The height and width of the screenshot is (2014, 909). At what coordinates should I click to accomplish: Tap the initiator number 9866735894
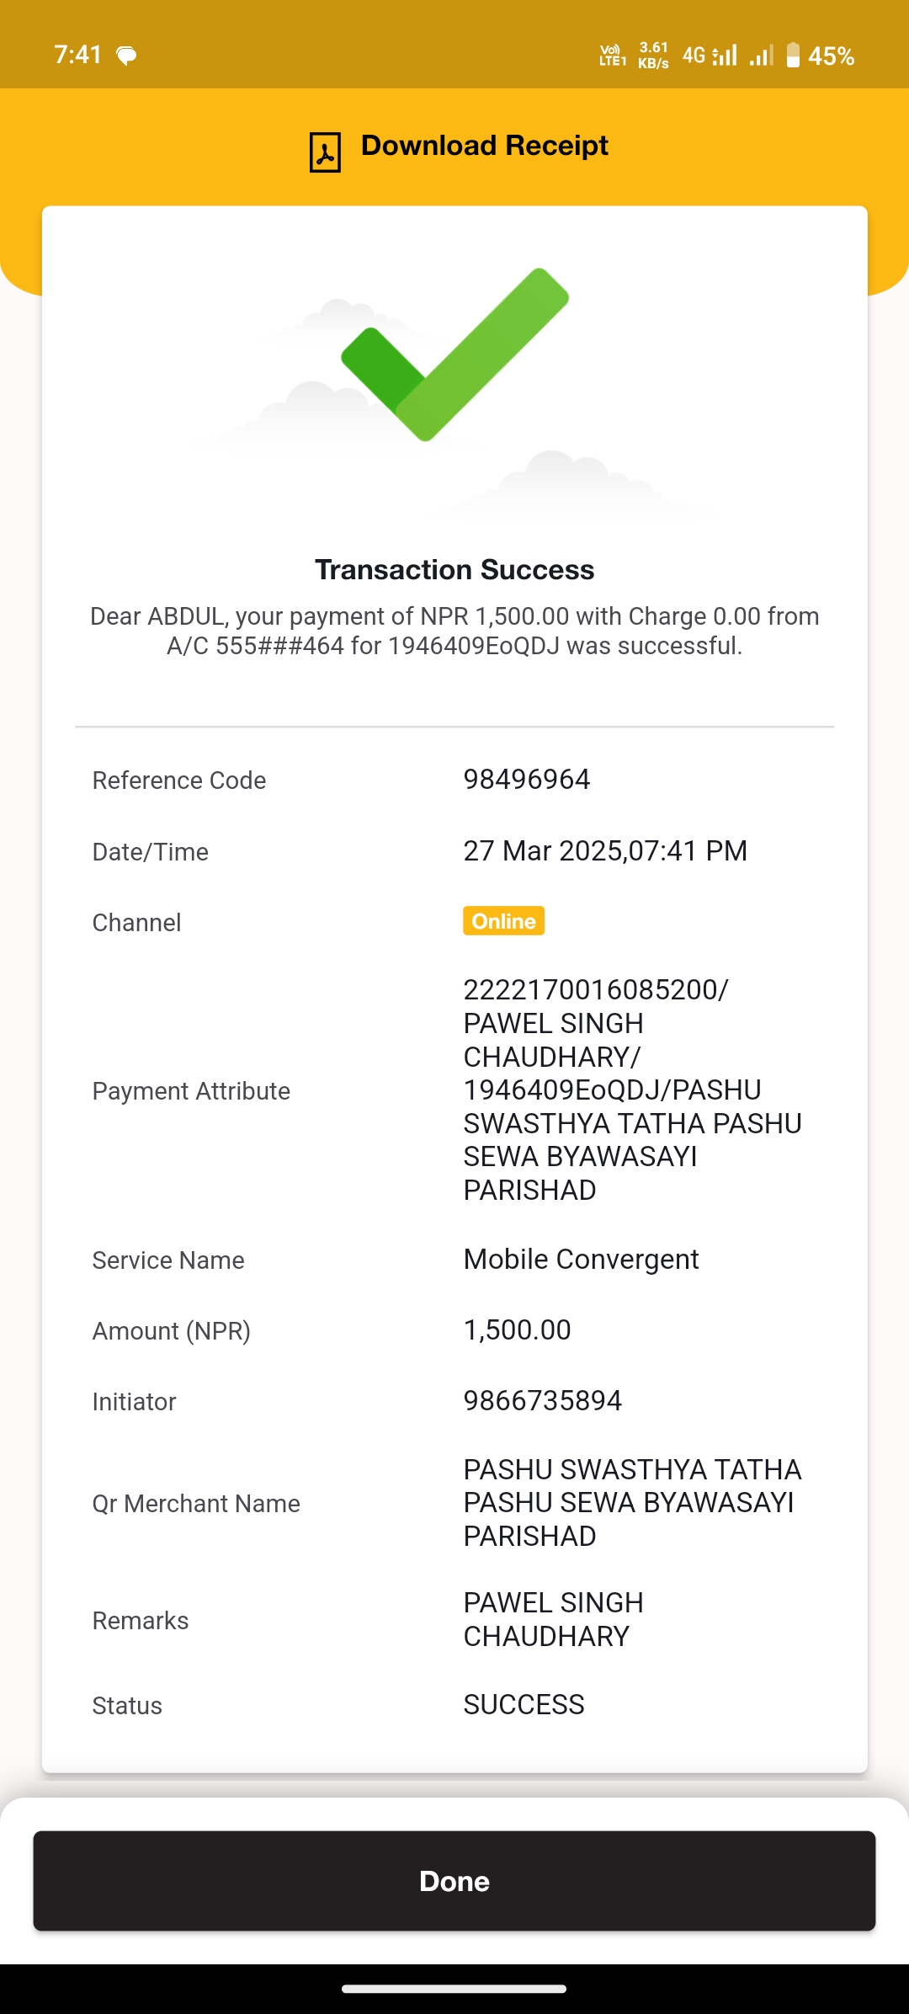[x=543, y=1401]
